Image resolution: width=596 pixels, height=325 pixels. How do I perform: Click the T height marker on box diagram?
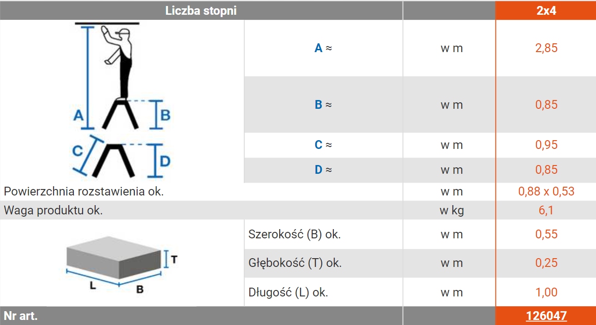click(x=174, y=260)
